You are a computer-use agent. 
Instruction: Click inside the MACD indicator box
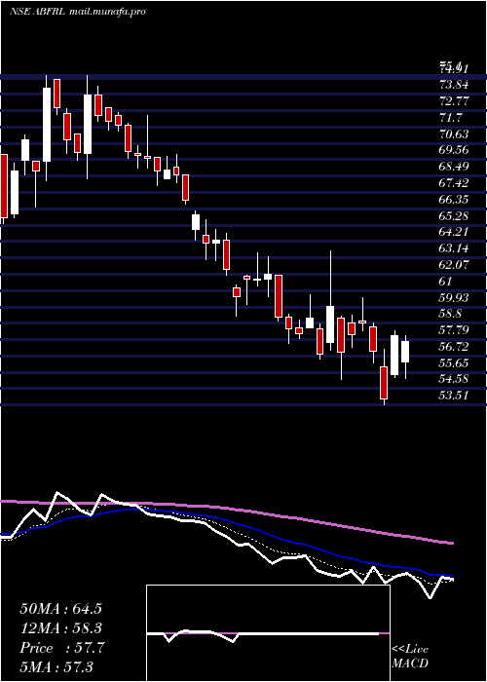[268, 633]
